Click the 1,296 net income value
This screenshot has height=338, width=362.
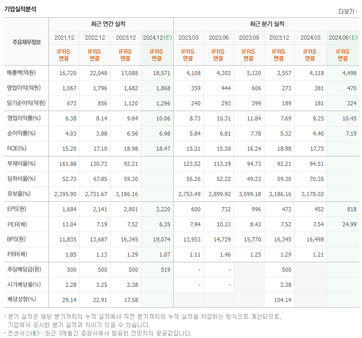[x=163, y=103]
